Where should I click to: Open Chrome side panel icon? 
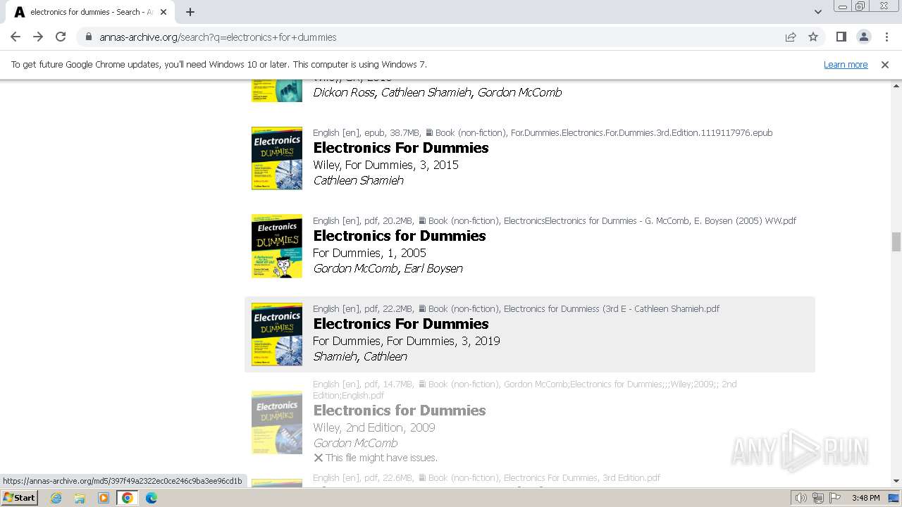pos(841,37)
